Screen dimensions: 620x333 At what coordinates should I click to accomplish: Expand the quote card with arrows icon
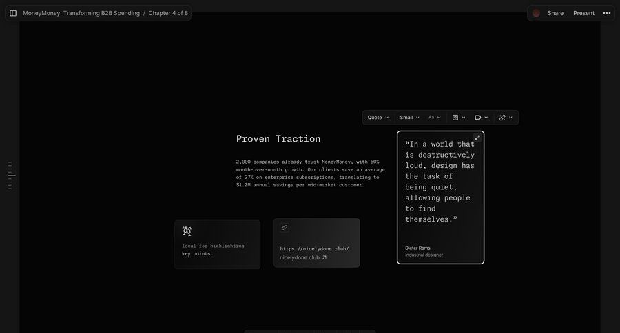(x=477, y=138)
